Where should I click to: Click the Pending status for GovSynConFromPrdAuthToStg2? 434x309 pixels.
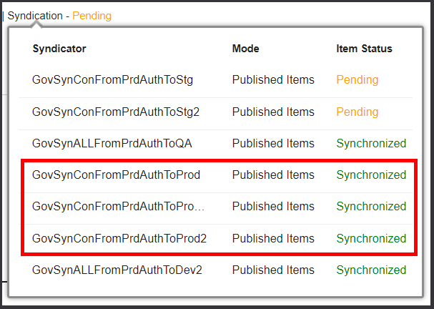click(357, 112)
